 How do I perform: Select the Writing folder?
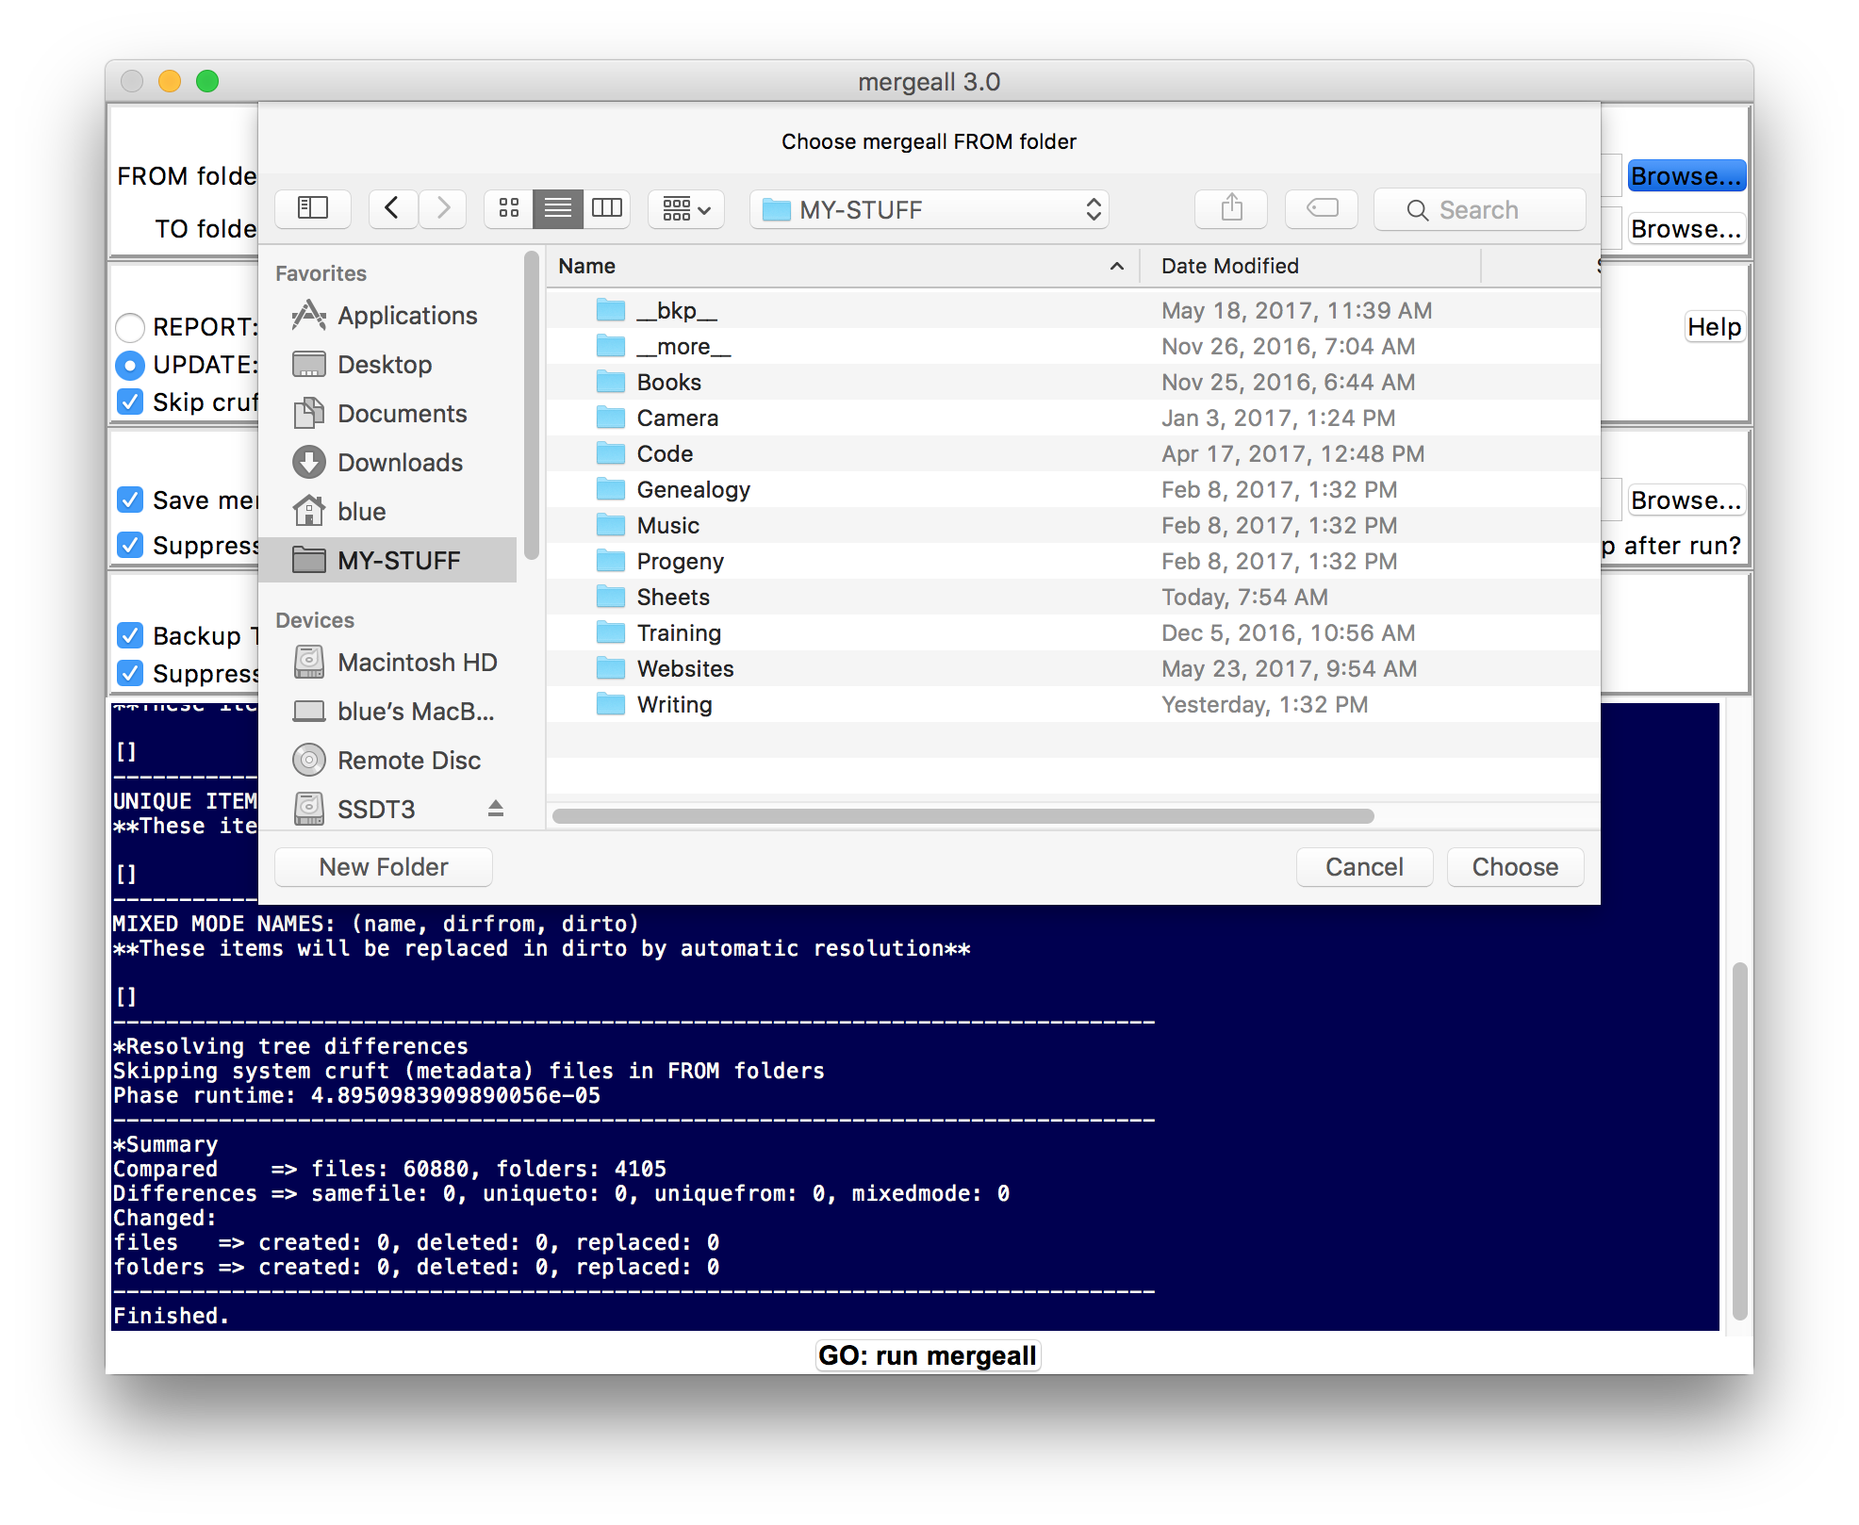pyautogui.click(x=1073, y=704)
